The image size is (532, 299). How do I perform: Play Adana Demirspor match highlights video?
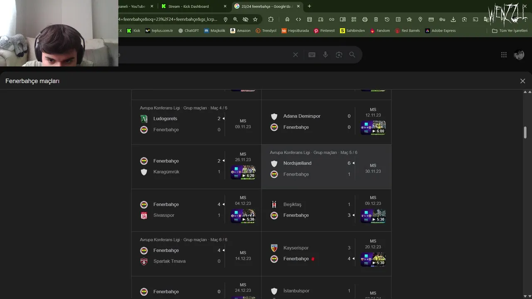click(x=373, y=127)
